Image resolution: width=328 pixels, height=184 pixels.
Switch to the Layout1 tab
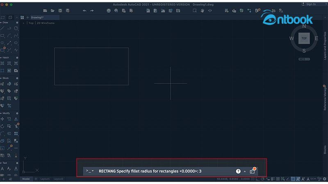[x=45, y=179]
